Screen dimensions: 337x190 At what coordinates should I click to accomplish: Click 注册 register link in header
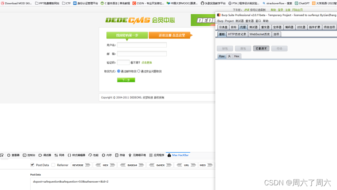click(x=288, y=10)
